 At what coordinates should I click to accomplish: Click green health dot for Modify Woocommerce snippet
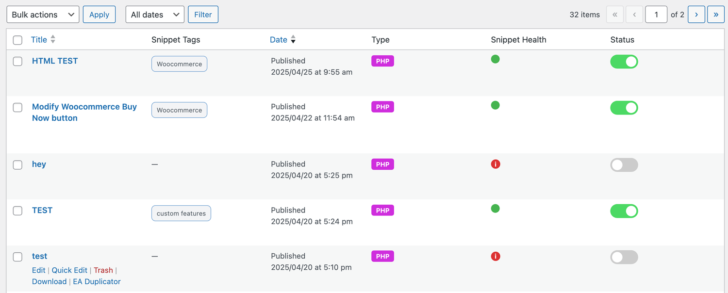point(495,105)
